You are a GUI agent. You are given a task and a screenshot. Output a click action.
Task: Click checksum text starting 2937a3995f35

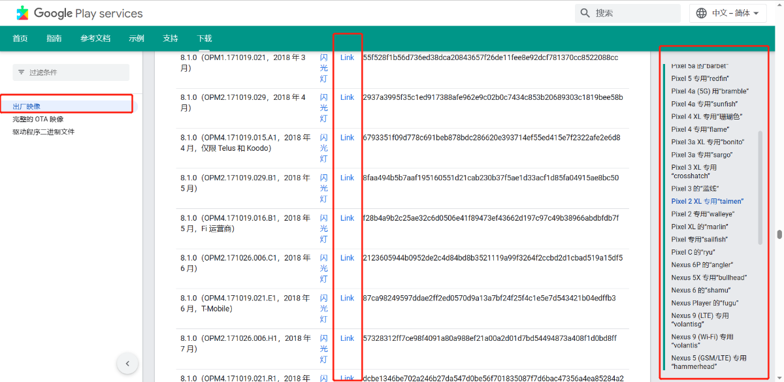493,97
